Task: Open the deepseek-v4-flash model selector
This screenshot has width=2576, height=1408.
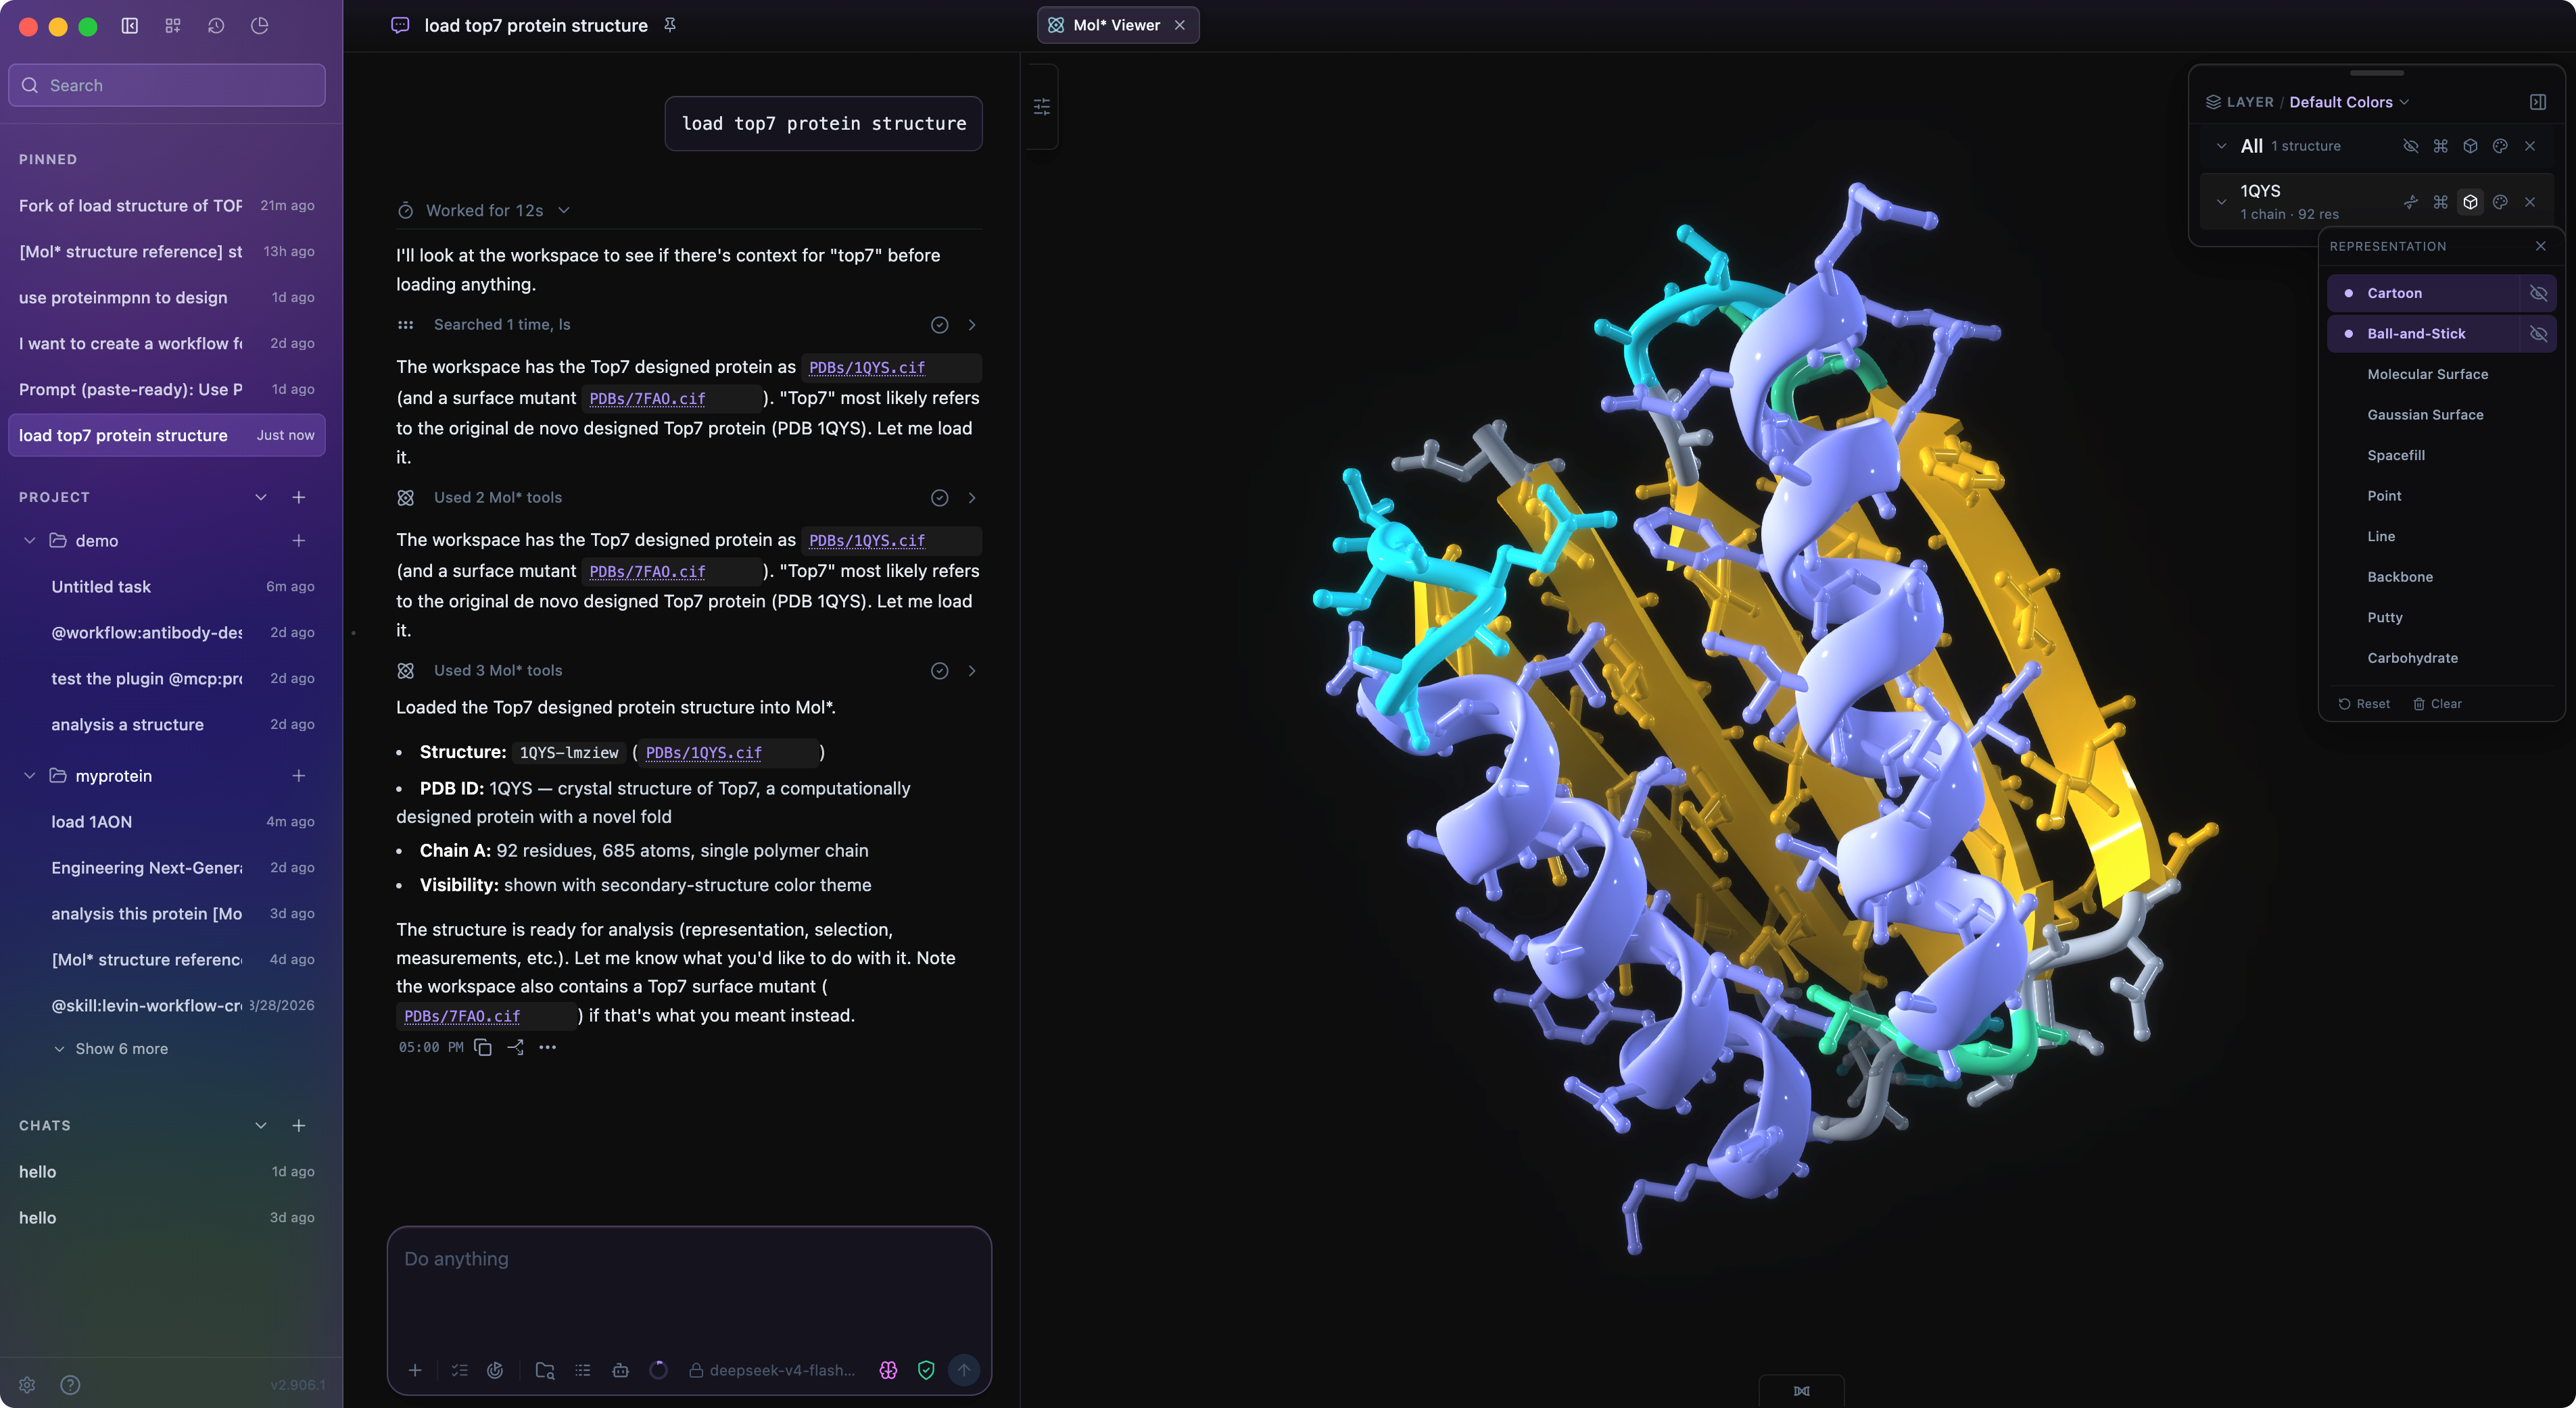Action: 772,1370
